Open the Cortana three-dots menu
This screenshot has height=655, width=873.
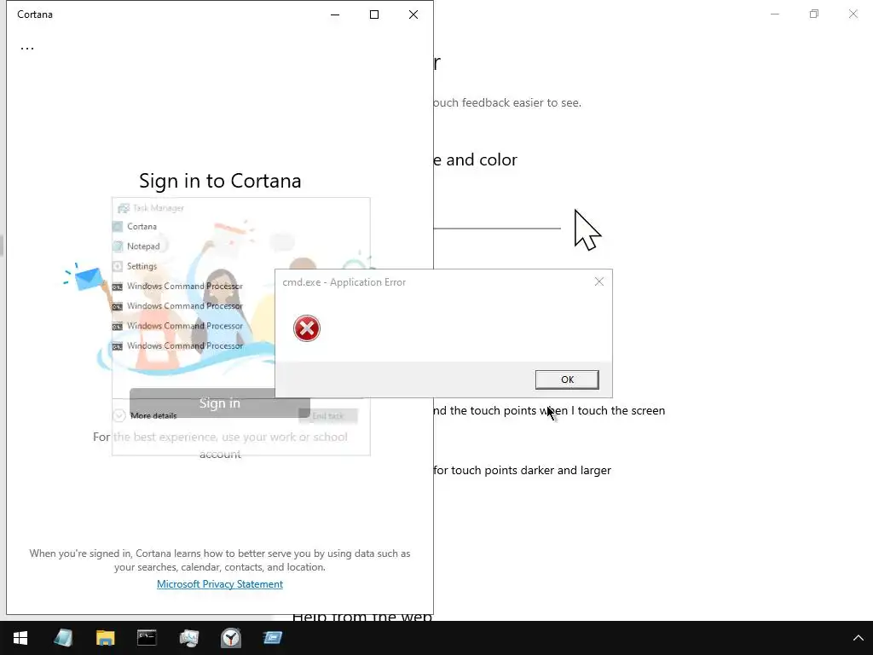[26, 49]
